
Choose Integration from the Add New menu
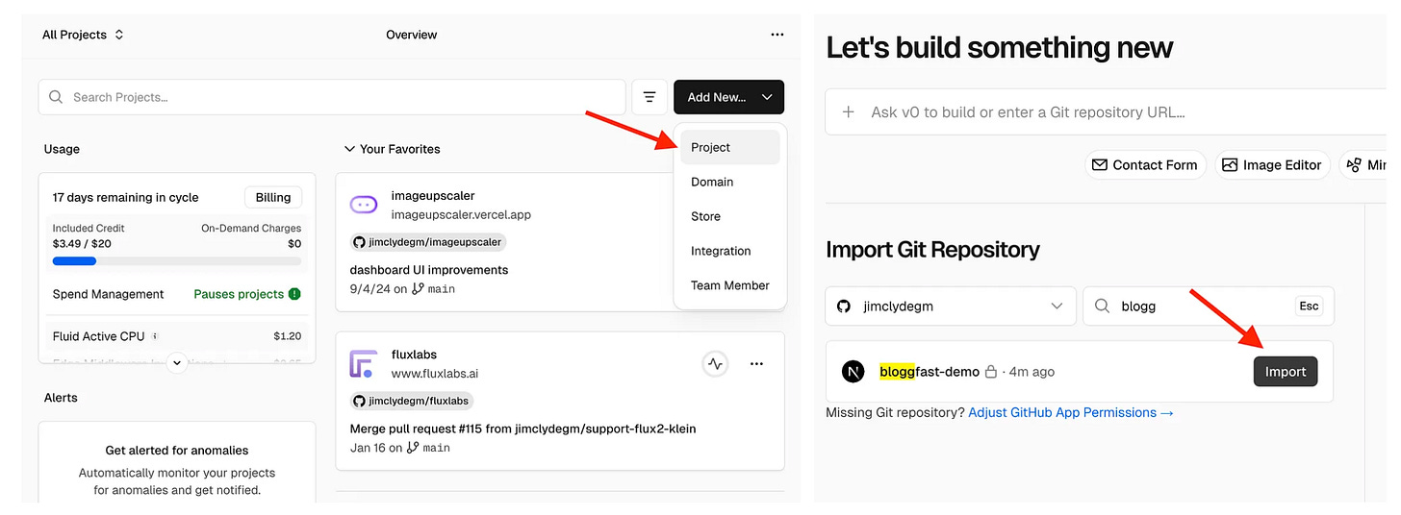point(730,251)
